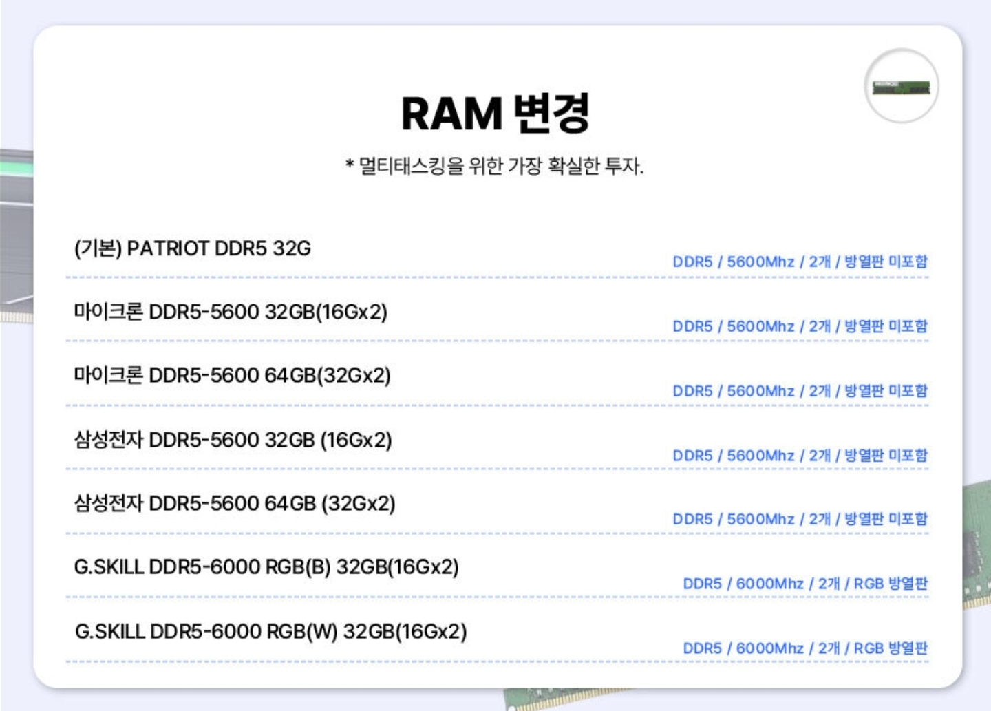Click RGB 방열판 spec for G.SKILL RGB(B)
The image size is (991, 711).
tap(804, 584)
